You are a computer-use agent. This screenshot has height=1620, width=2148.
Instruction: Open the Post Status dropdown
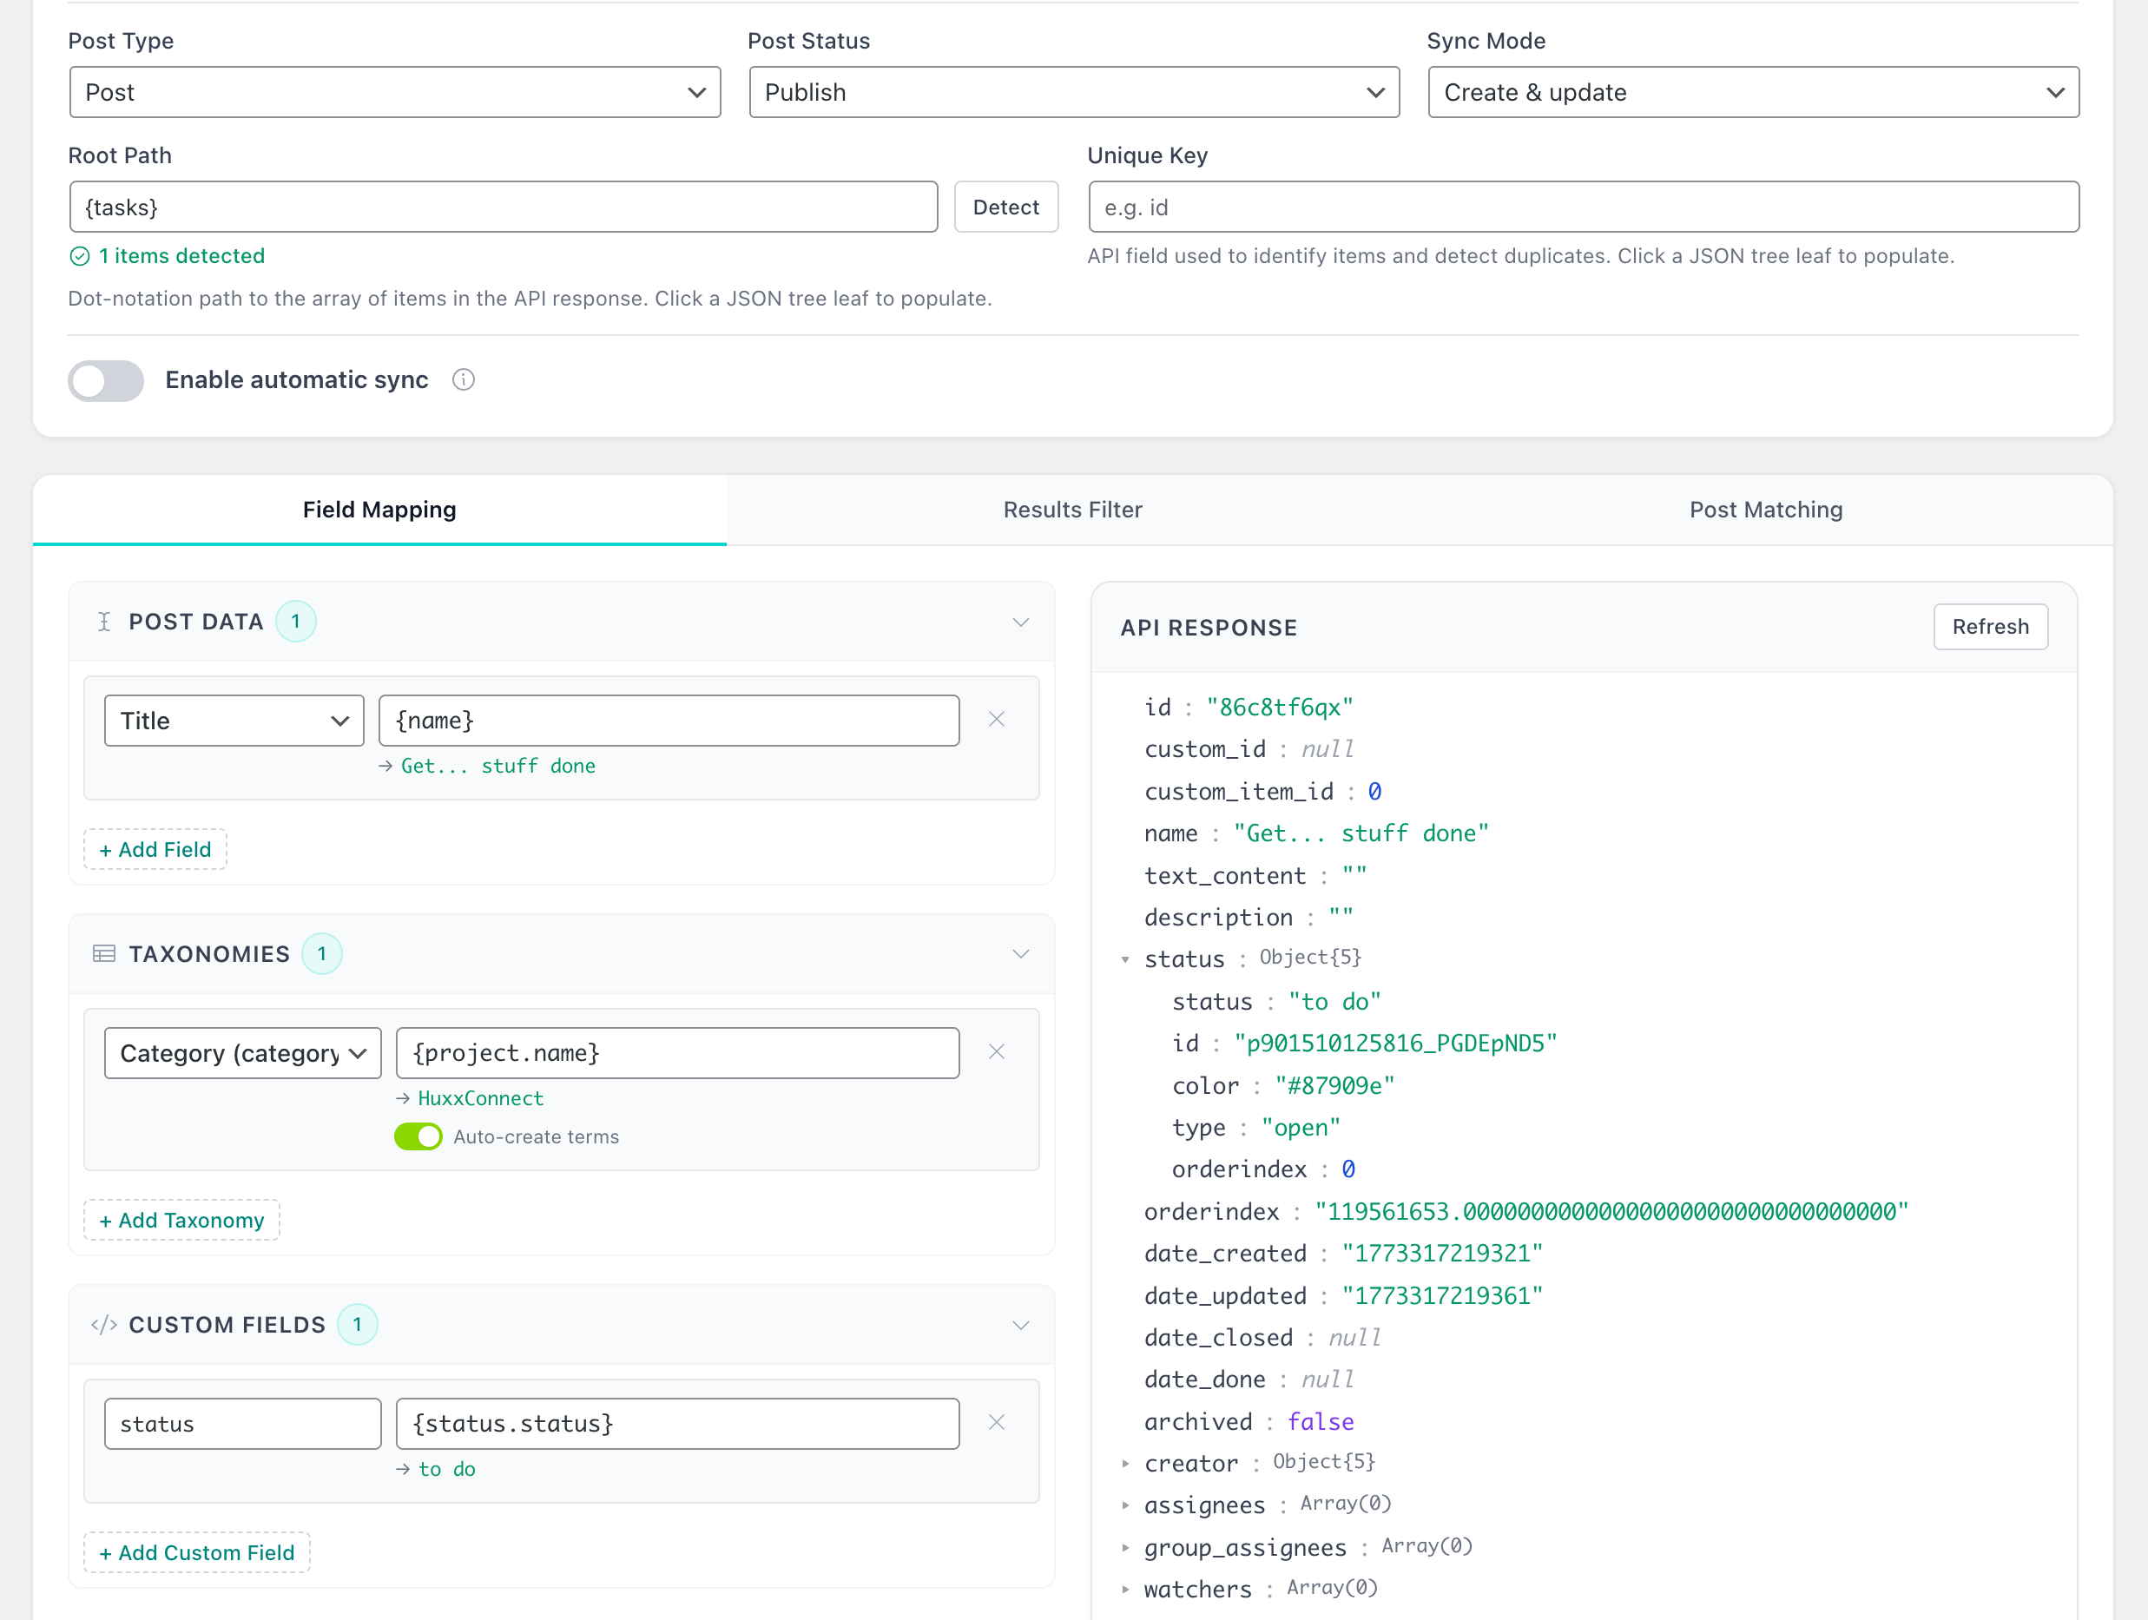click(1073, 92)
